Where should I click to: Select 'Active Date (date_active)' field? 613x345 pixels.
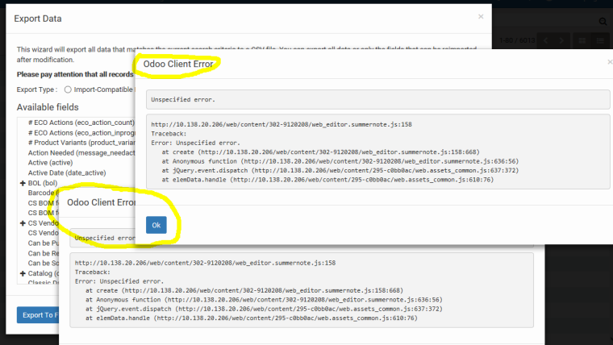pos(67,172)
